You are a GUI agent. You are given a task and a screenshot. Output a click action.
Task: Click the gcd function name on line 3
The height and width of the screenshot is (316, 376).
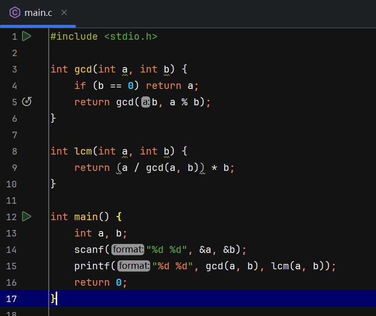[x=83, y=69]
